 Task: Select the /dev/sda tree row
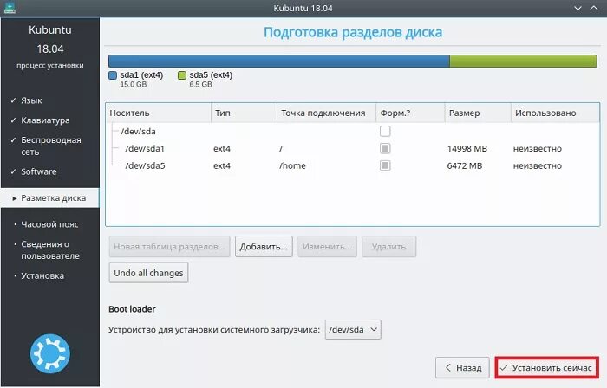point(352,131)
